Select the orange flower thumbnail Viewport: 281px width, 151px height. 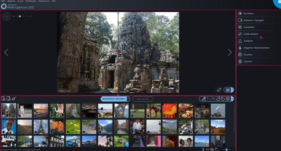point(57,127)
